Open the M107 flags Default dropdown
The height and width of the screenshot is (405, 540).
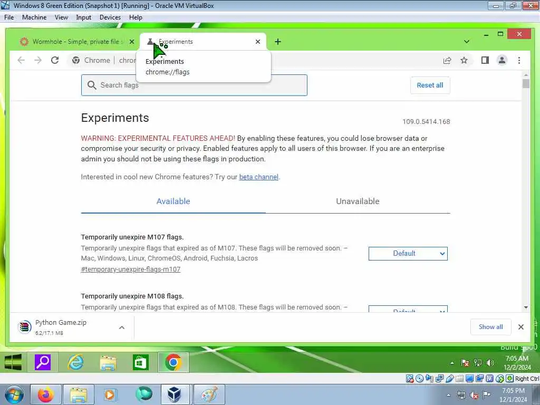pos(408,254)
